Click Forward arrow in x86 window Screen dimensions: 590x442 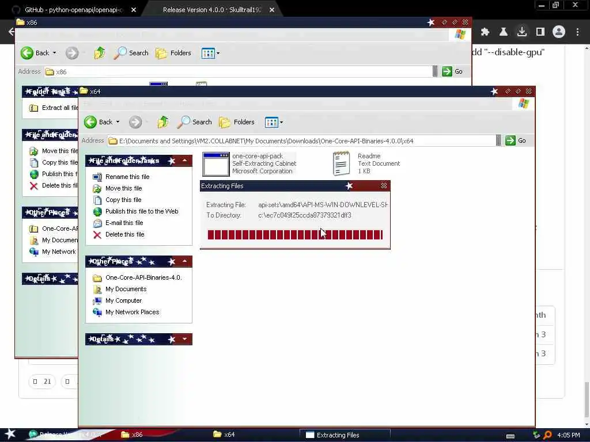pyautogui.click(x=72, y=53)
